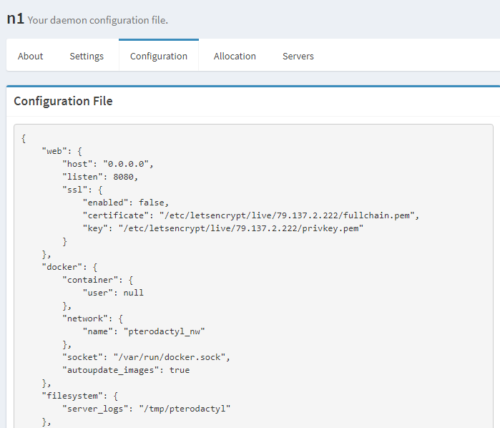500x428 pixels.
Task: Click the "Configuration File" panel heading
Action: tap(63, 101)
